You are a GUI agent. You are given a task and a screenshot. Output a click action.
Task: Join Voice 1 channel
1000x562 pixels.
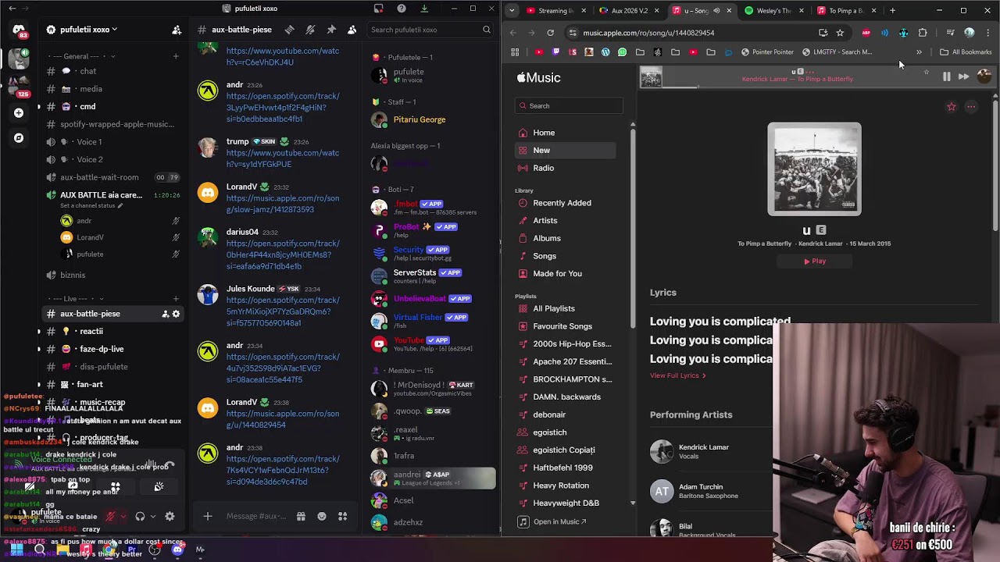pos(112,142)
